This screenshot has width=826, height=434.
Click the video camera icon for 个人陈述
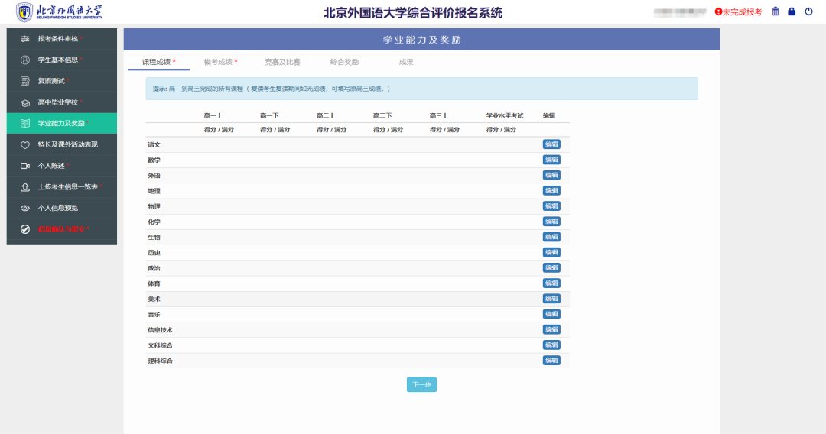[24, 165]
